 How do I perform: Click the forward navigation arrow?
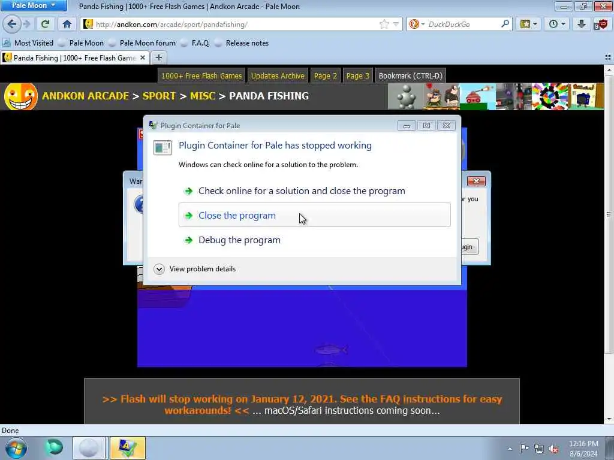tap(26, 24)
